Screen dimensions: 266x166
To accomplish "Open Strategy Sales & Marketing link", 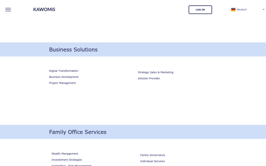I will point(156,72).
